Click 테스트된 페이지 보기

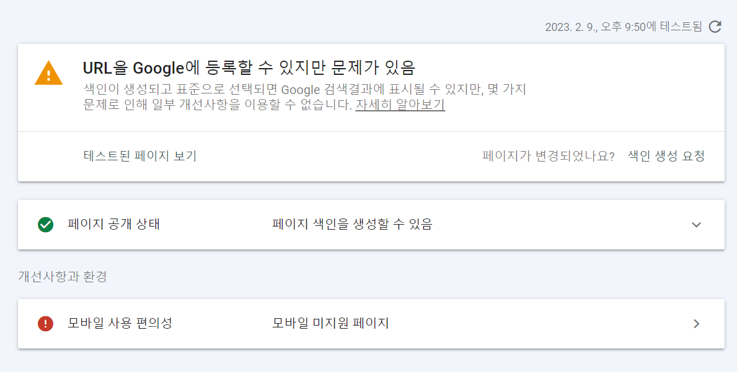[139, 156]
